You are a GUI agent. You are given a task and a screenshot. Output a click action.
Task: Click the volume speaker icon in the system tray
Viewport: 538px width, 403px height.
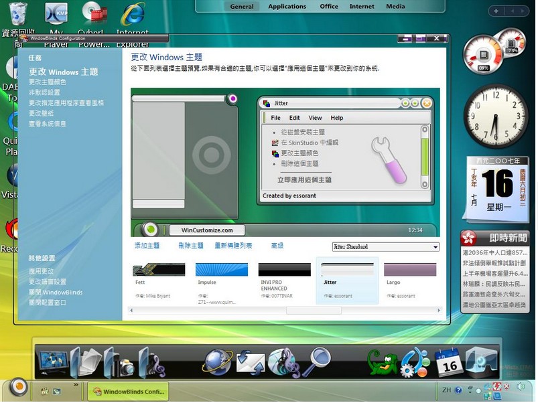tap(521, 386)
